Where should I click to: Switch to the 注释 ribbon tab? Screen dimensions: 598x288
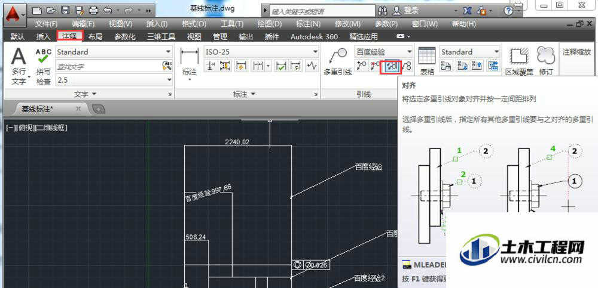(70, 36)
